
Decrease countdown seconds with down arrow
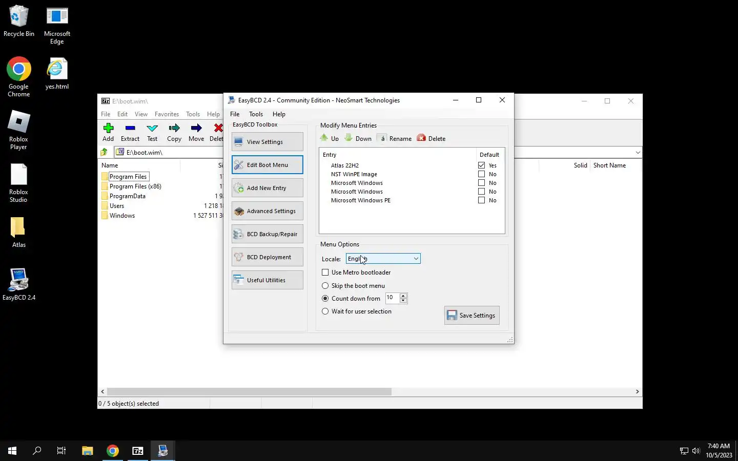(403, 301)
